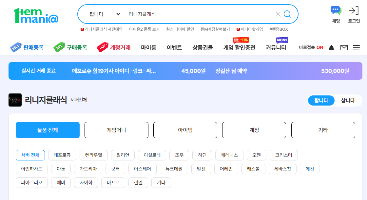Expand the 팝니다 search type dropdown

[x=105, y=14]
